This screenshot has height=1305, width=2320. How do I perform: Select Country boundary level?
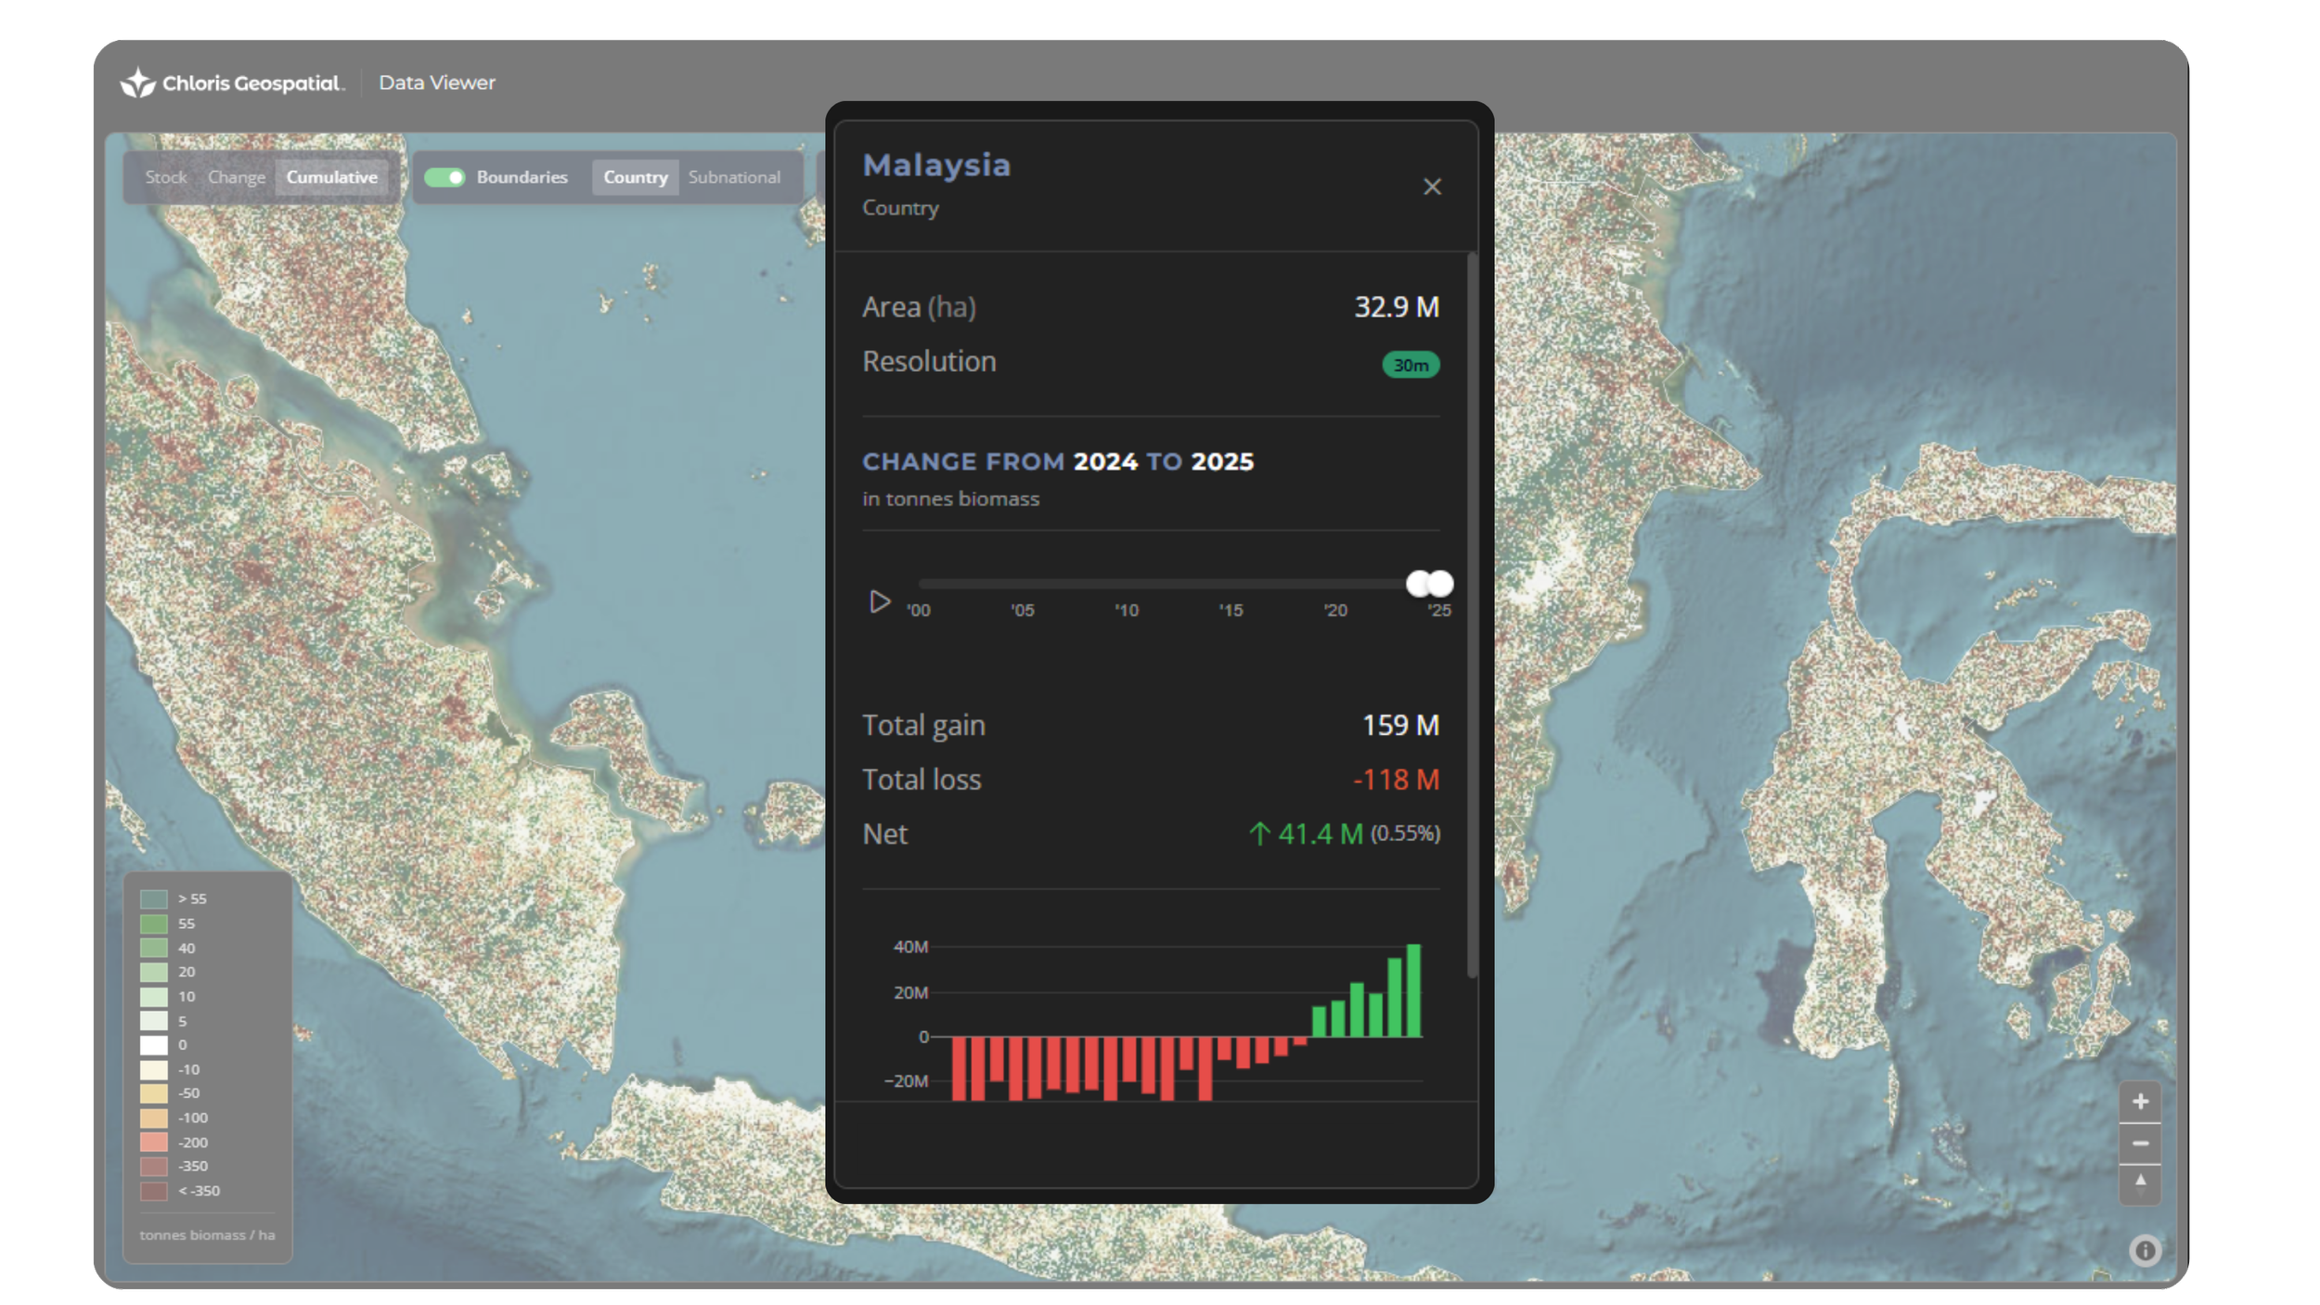point(635,177)
